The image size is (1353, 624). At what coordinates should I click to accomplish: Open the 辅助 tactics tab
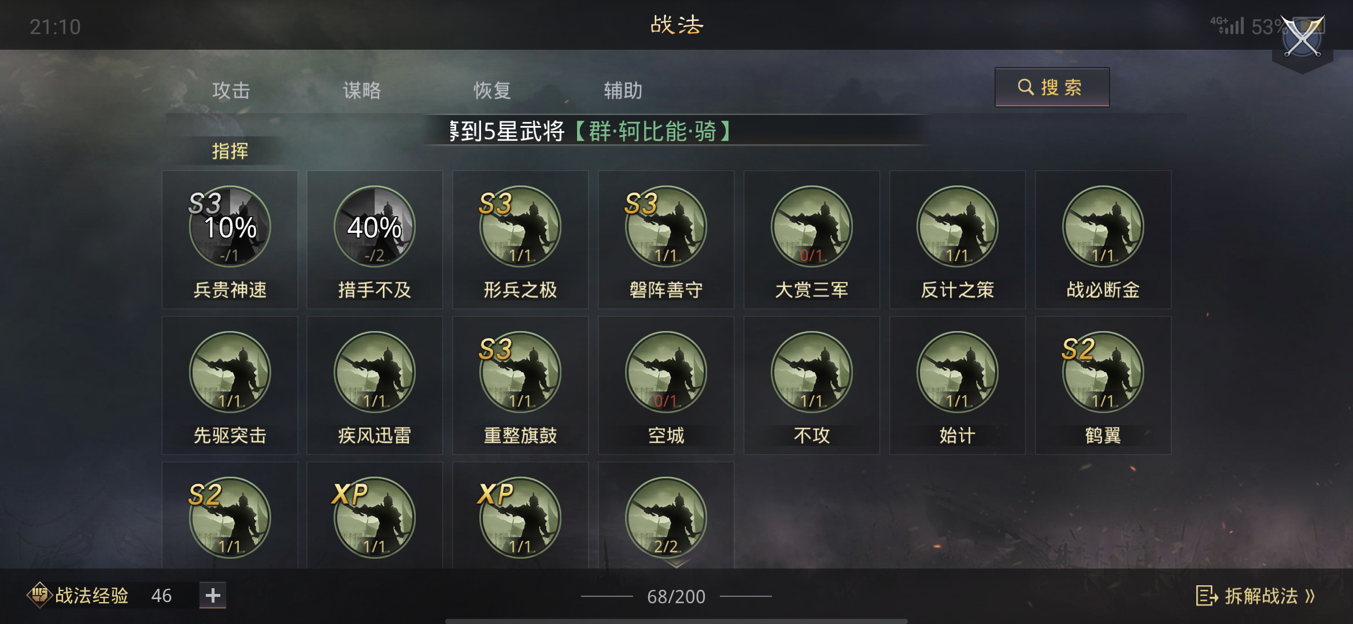[623, 90]
